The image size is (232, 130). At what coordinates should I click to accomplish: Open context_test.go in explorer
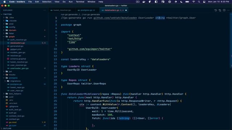(17, 116)
